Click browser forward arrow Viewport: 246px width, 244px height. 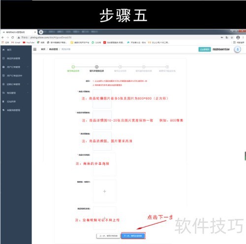[x=7, y=37]
